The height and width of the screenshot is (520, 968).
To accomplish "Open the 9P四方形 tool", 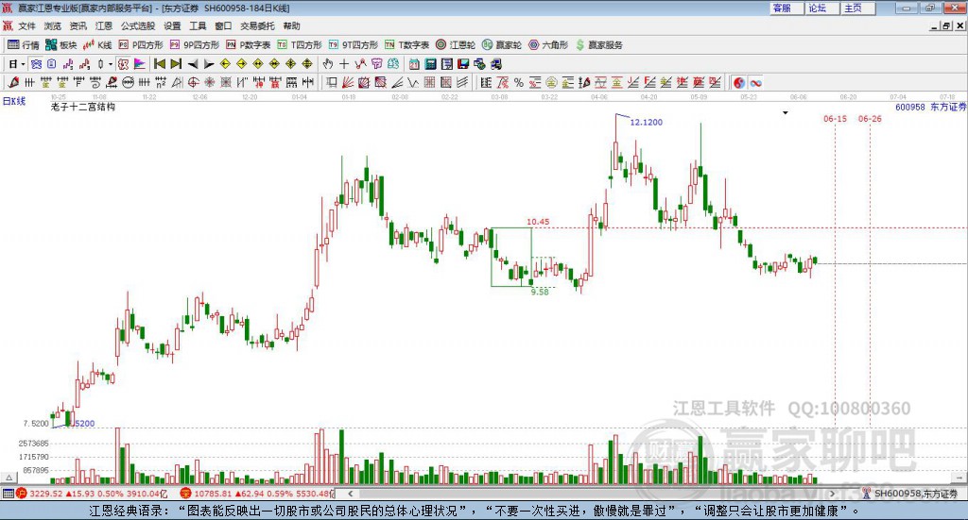I will coord(195,45).
